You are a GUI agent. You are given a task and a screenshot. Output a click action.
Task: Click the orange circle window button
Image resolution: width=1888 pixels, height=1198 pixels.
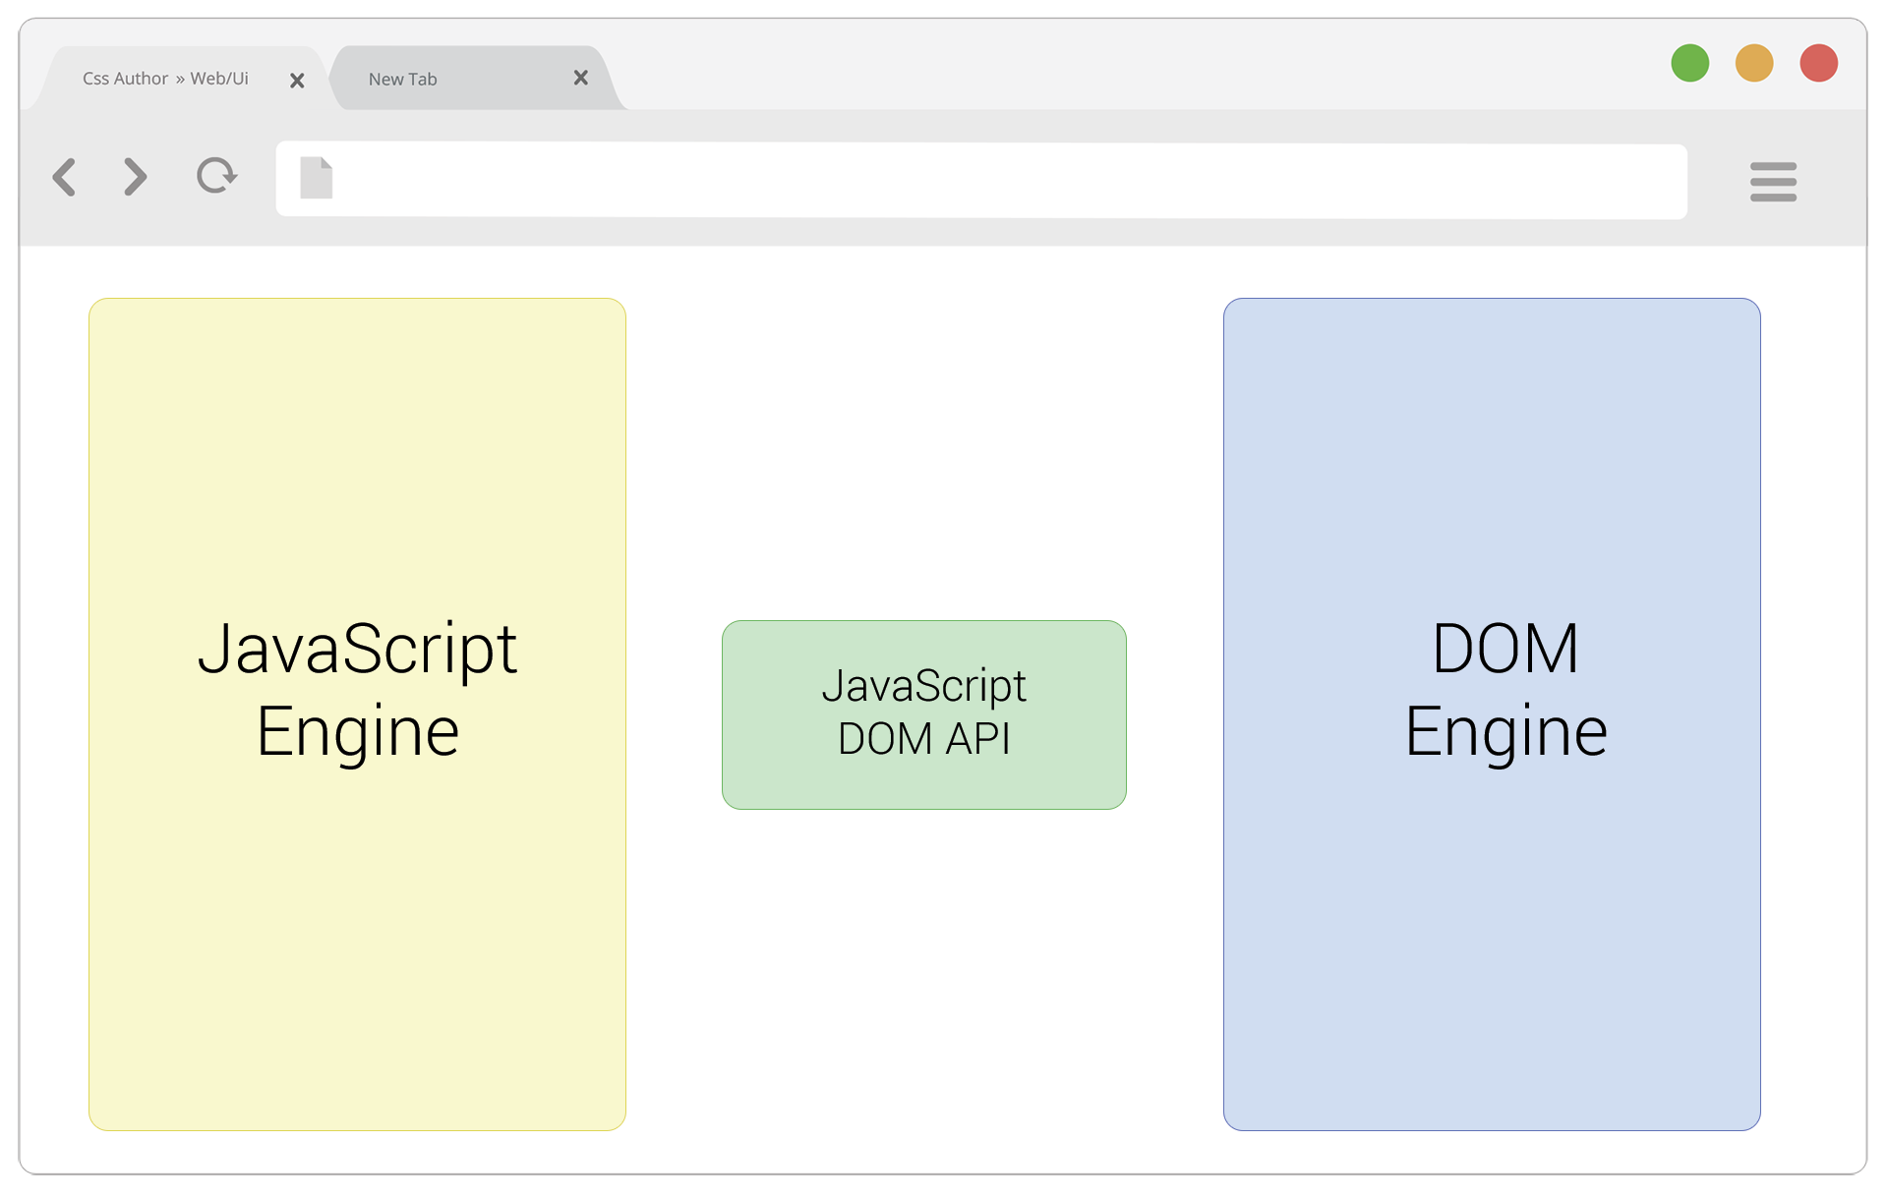click(x=1753, y=63)
